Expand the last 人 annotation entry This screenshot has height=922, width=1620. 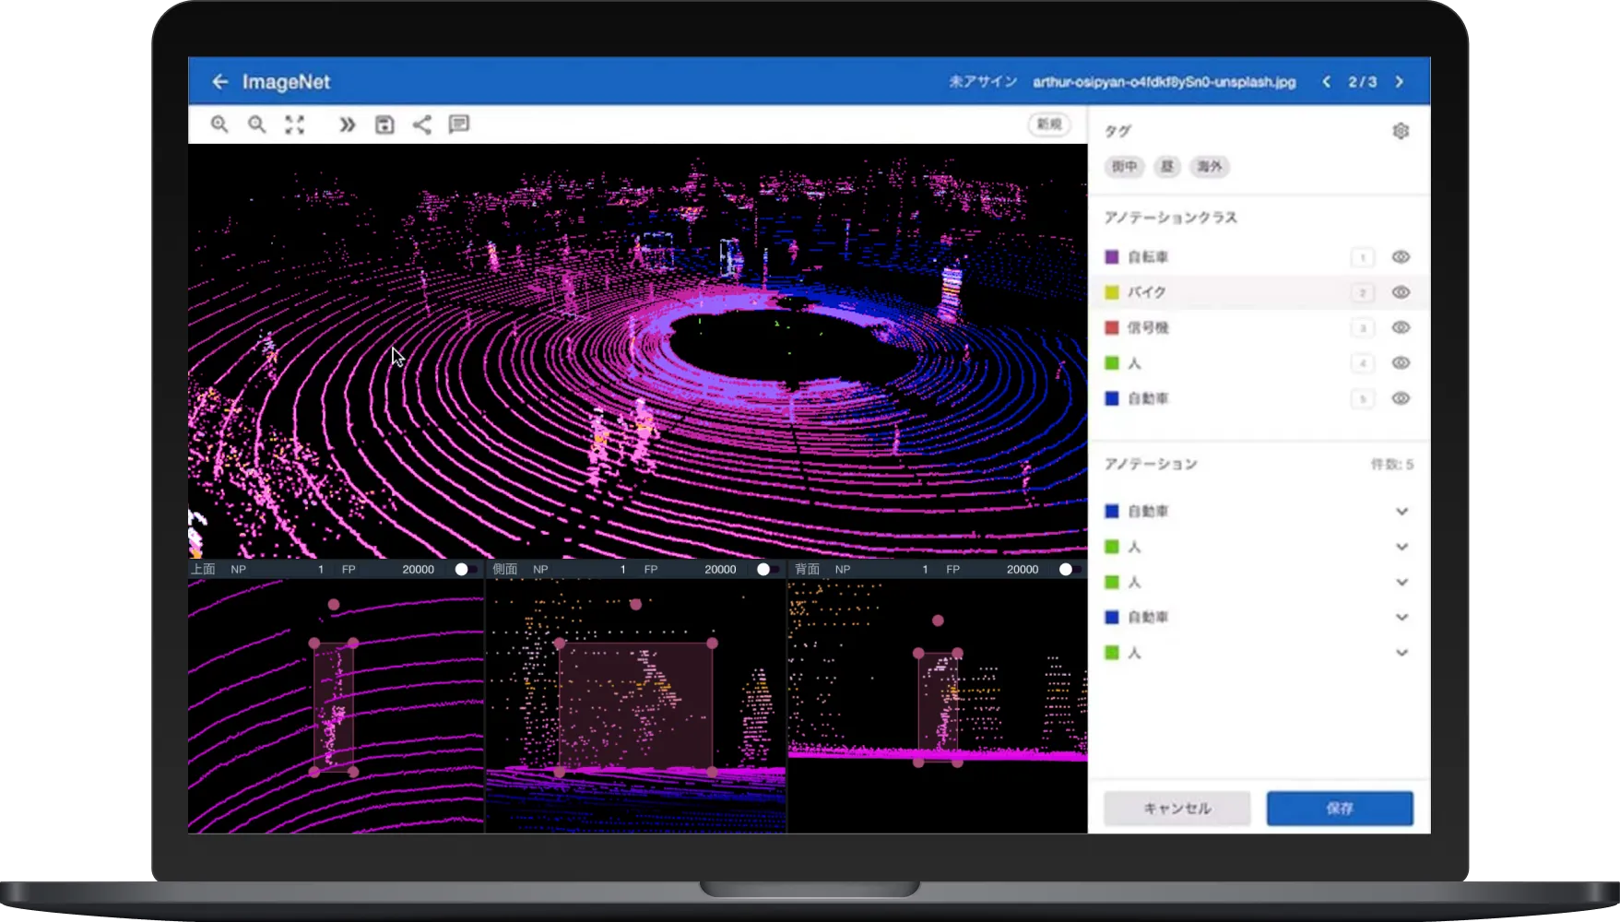(x=1401, y=653)
